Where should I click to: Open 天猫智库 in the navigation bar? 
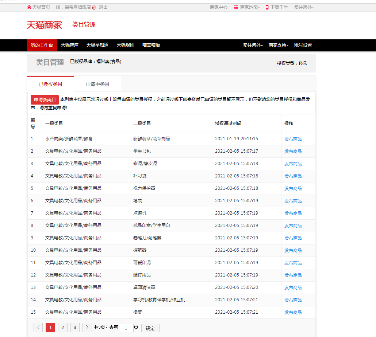[x=70, y=45]
